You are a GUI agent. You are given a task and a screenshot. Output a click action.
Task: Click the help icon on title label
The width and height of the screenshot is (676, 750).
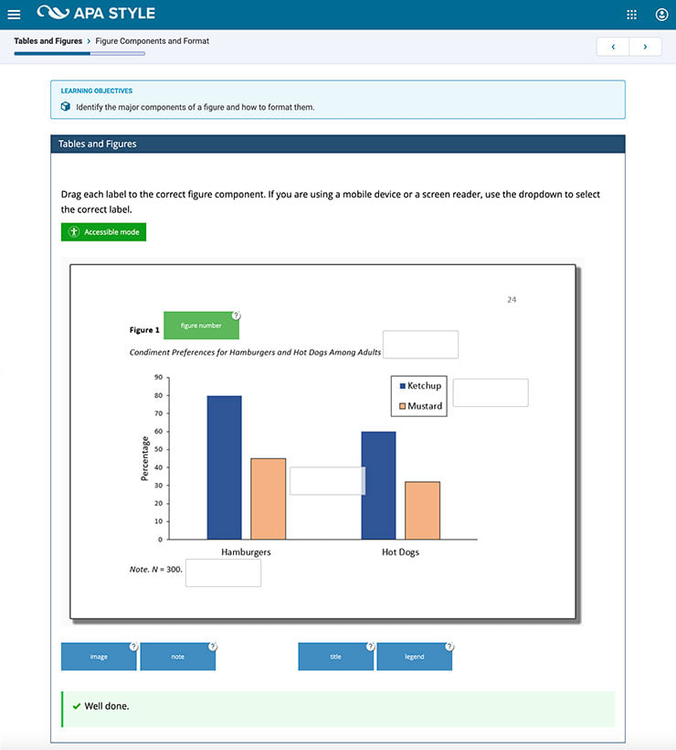click(x=370, y=647)
